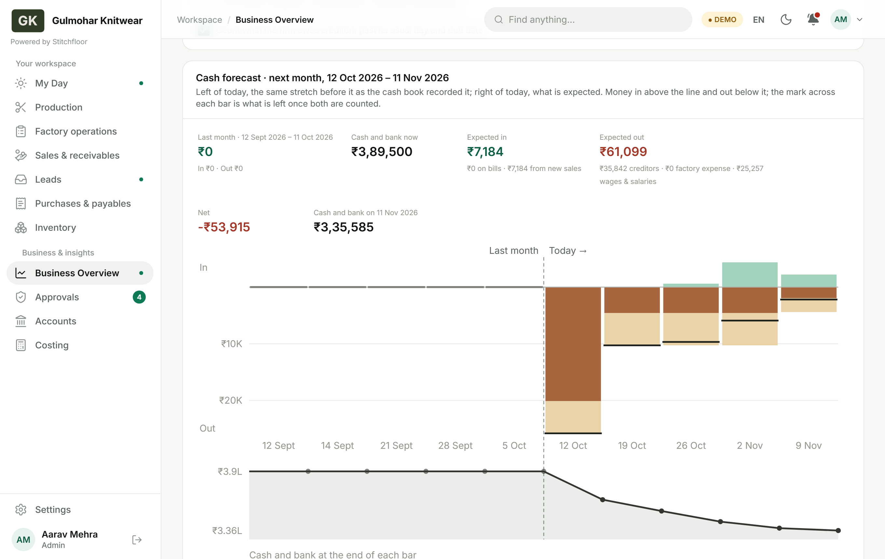Expand the AM account menu chevron

(x=860, y=19)
